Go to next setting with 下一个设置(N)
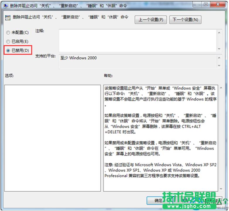229x211 pixels. [x=185, y=19]
